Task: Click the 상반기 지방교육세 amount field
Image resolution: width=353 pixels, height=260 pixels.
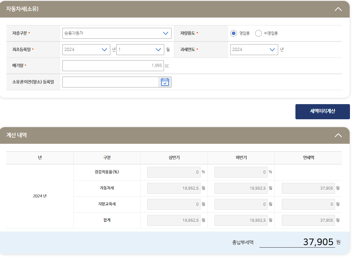Action: pos(174,204)
